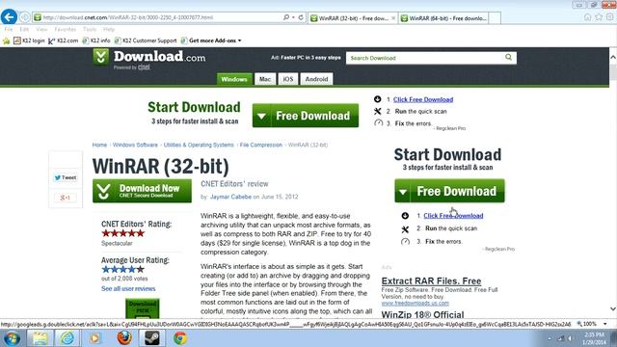Open the address bar search dropdown arrow
The image size is (617, 347).
[293, 17]
